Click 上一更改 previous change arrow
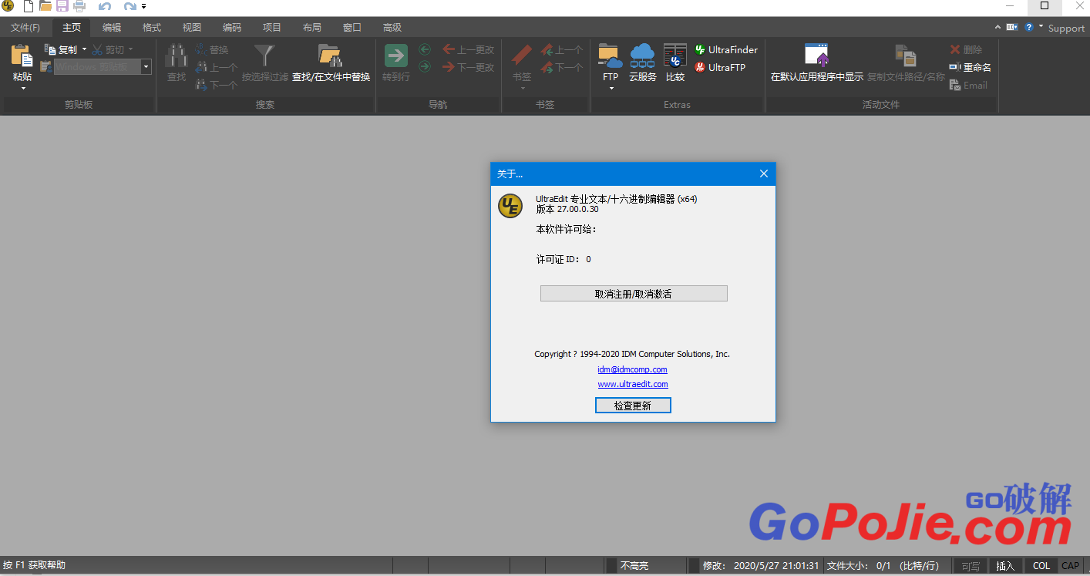Screen dimensions: 1090x576 click(469, 49)
